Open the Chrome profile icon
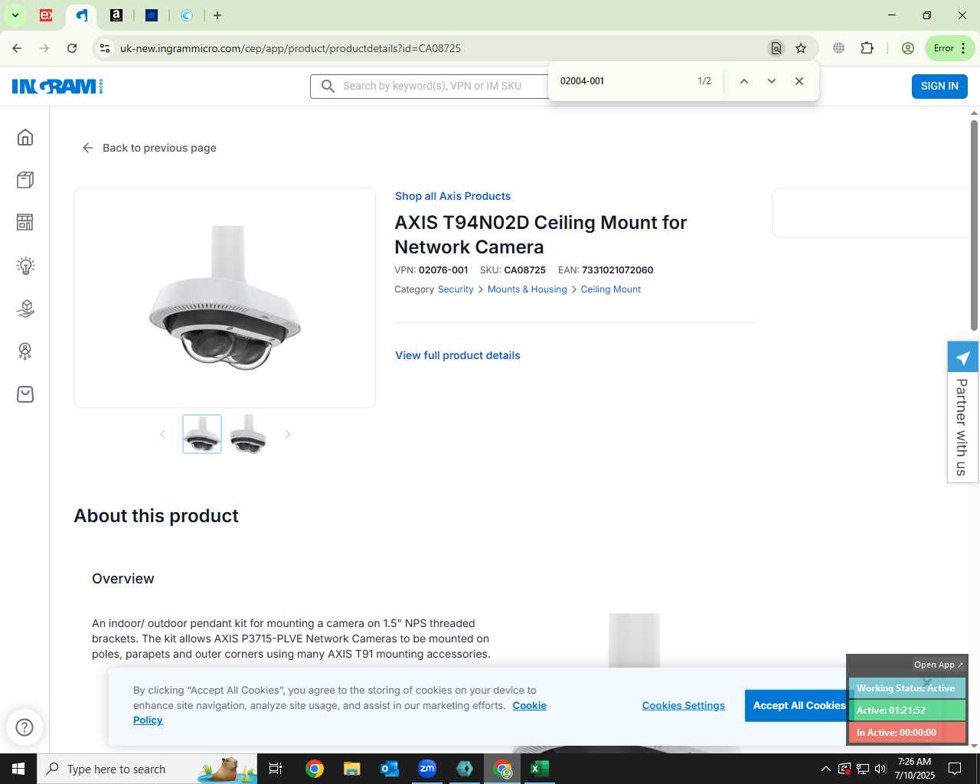This screenshot has height=784, width=980. 908,48
